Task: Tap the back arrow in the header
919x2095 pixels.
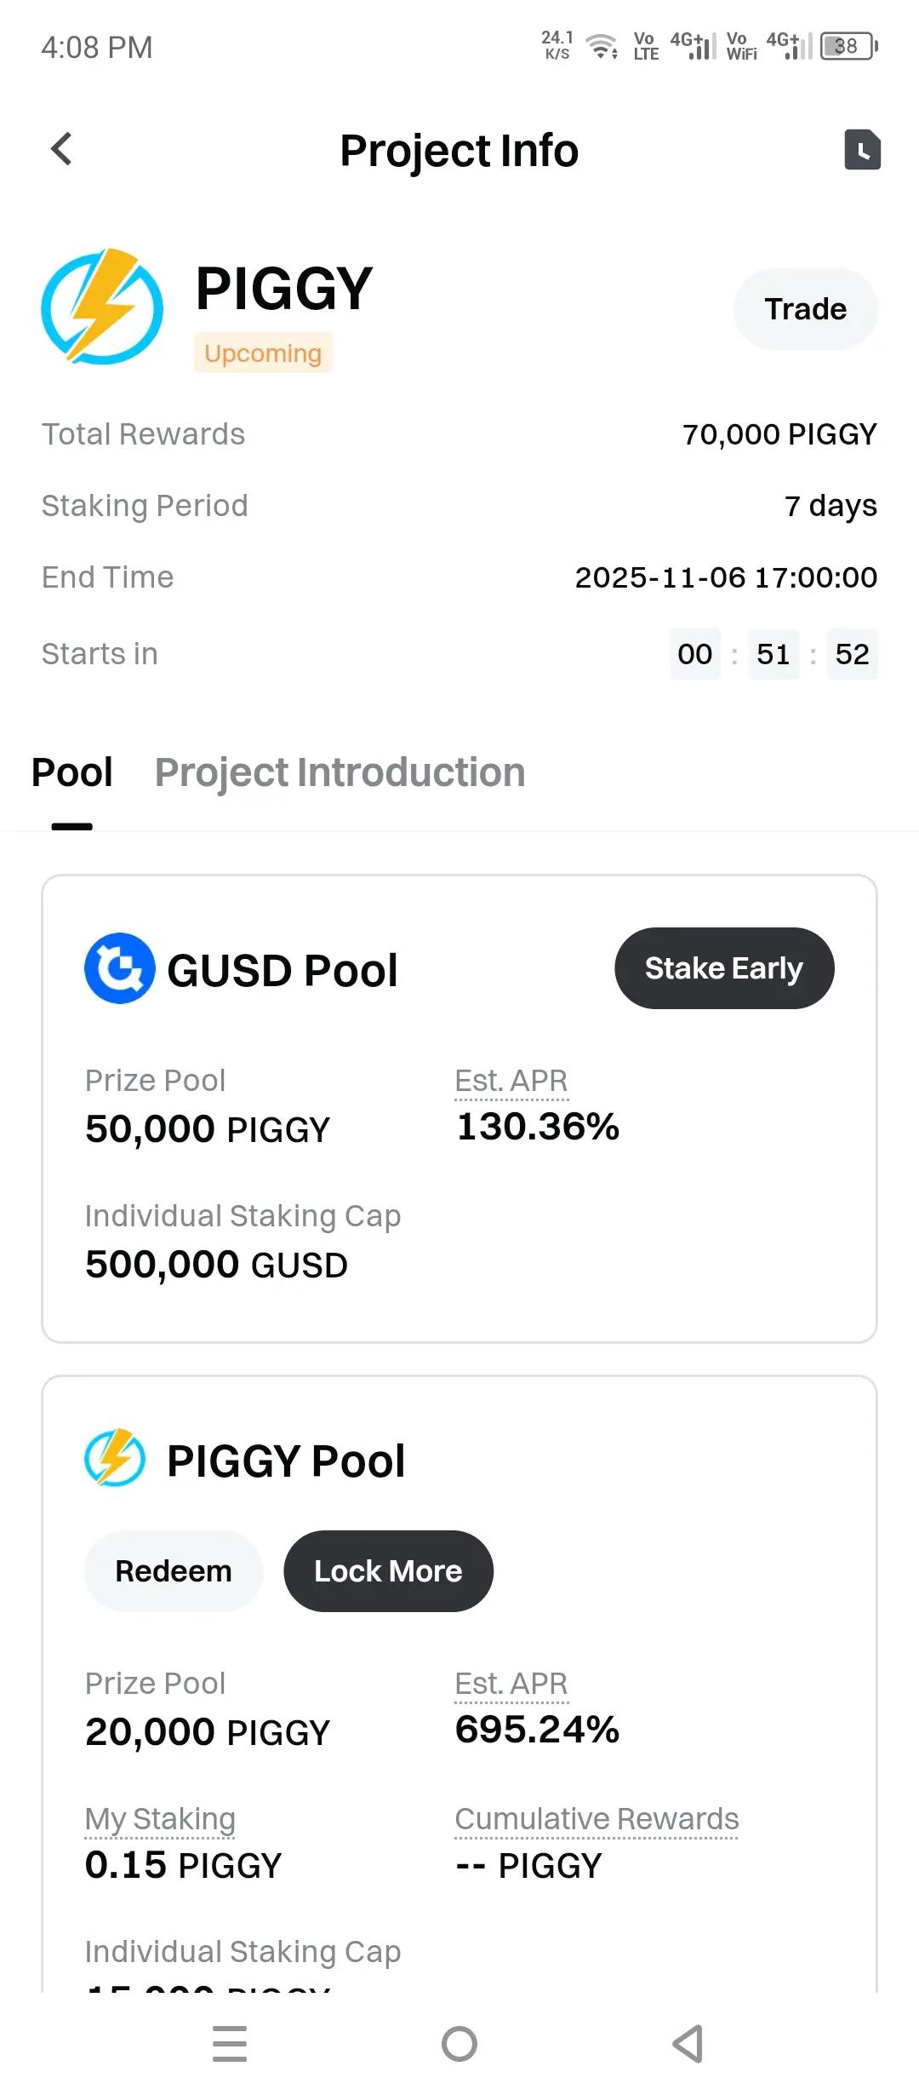Action: 61,149
